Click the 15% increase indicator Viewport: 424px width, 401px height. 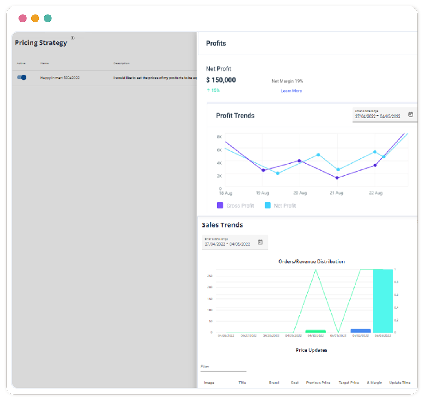[213, 90]
